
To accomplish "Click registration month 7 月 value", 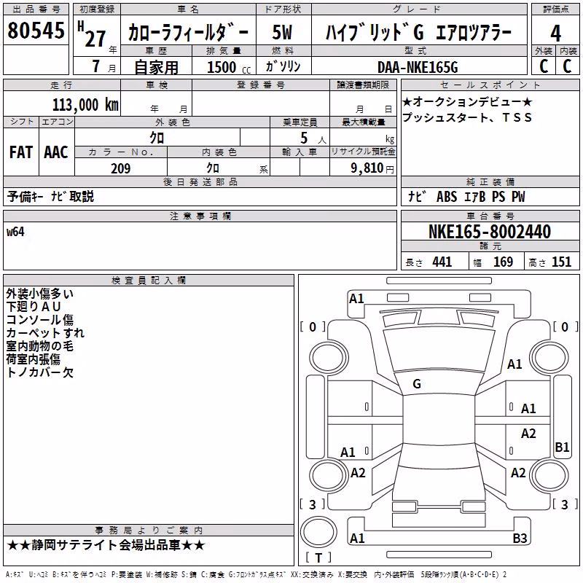I will click(103, 66).
